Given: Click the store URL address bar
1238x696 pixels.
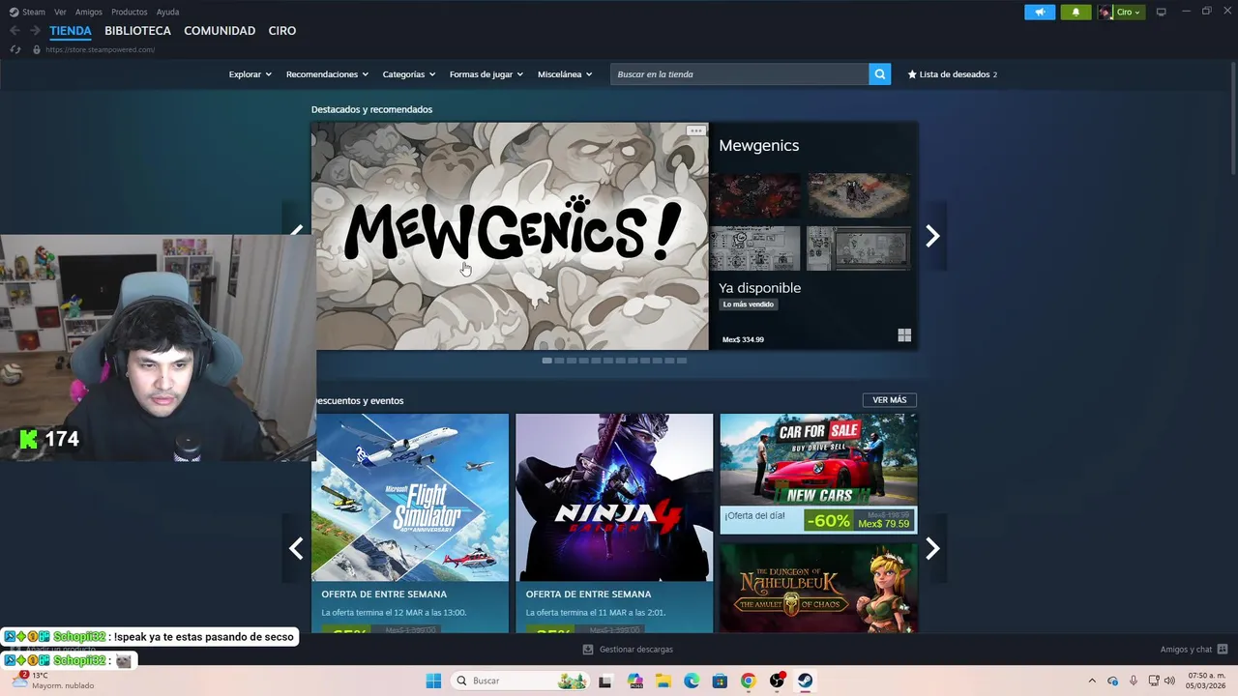Looking at the screenshot, I should 101,49.
